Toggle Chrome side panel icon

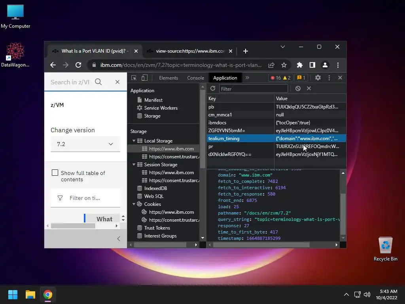point(312,65)
